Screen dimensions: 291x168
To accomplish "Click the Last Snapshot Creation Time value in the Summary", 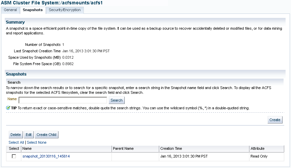I will tap(86, 51).
